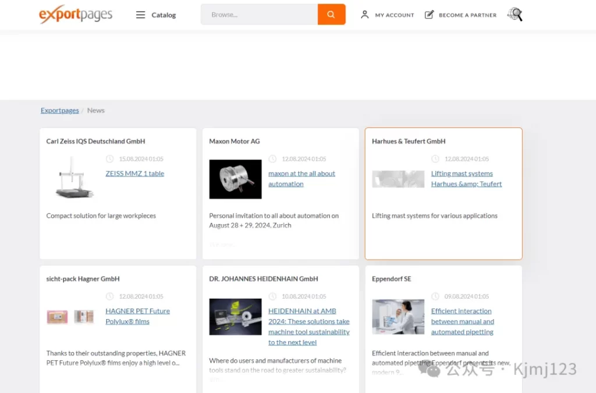Click Eppendorf SE heading

pyautogui.click(x=392, y=279)
